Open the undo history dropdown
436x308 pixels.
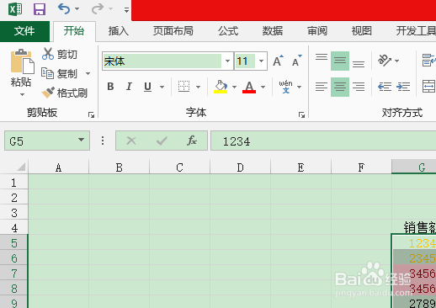tap(77, 9)
